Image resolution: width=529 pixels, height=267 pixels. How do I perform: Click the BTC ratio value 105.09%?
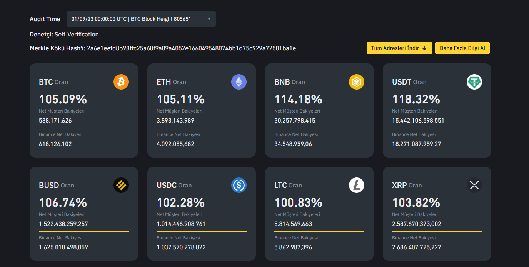[63, 99]
